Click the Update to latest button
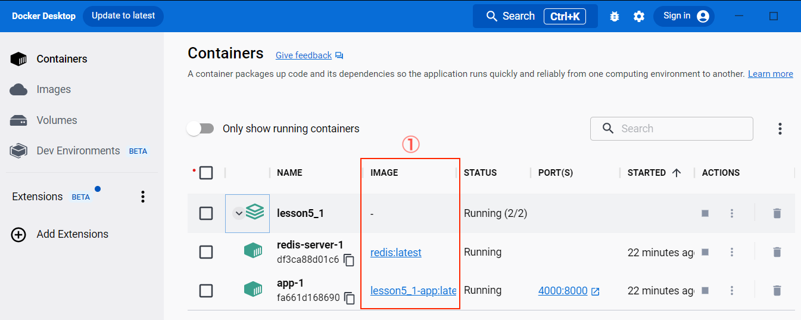Viewport: 801px width, 320px height. [x=123, y=16]
